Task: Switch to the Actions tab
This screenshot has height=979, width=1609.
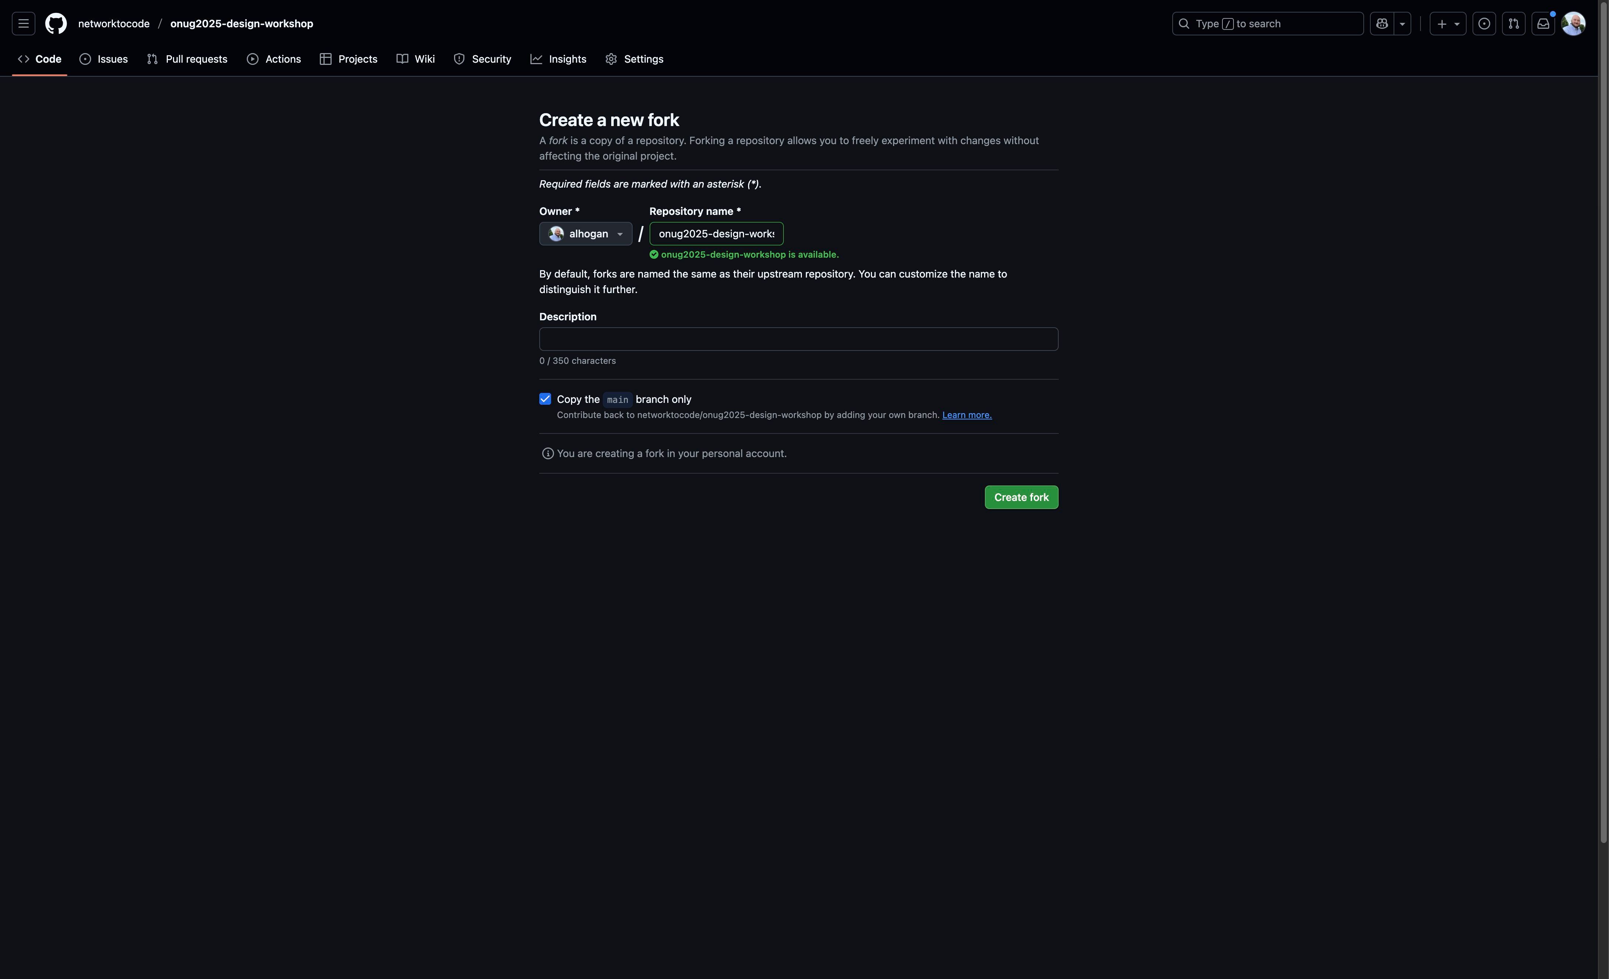Action: 274,59
